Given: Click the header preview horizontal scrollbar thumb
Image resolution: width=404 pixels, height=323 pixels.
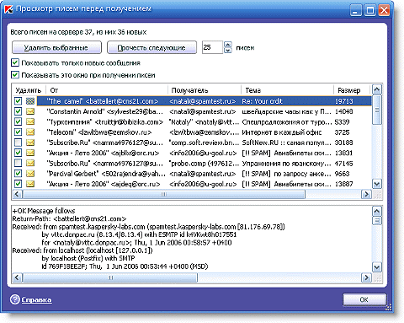Looking at the screenshot, I should point(109,277).
